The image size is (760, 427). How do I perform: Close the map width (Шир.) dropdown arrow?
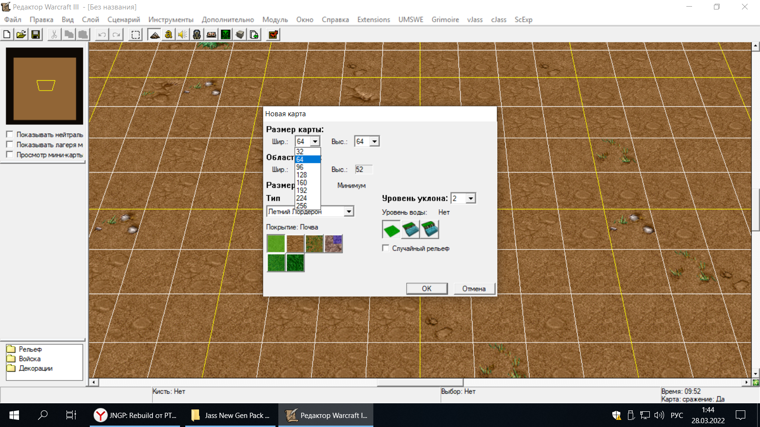(315, 141)
